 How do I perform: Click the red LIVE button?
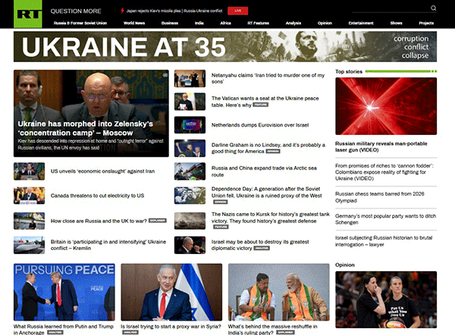point(237,11)
